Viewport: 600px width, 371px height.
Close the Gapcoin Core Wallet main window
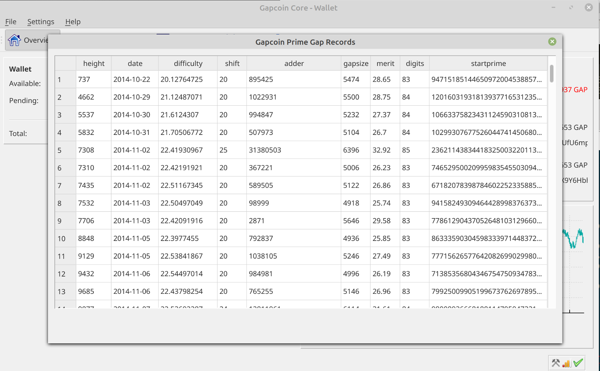click(x=589, y=7)
